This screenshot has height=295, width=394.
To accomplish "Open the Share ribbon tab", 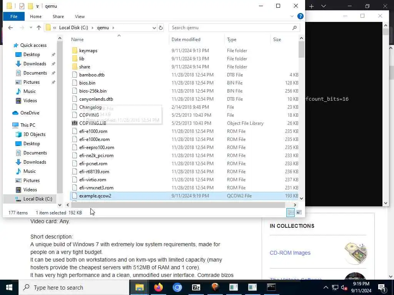I will [x=58, y=17].
